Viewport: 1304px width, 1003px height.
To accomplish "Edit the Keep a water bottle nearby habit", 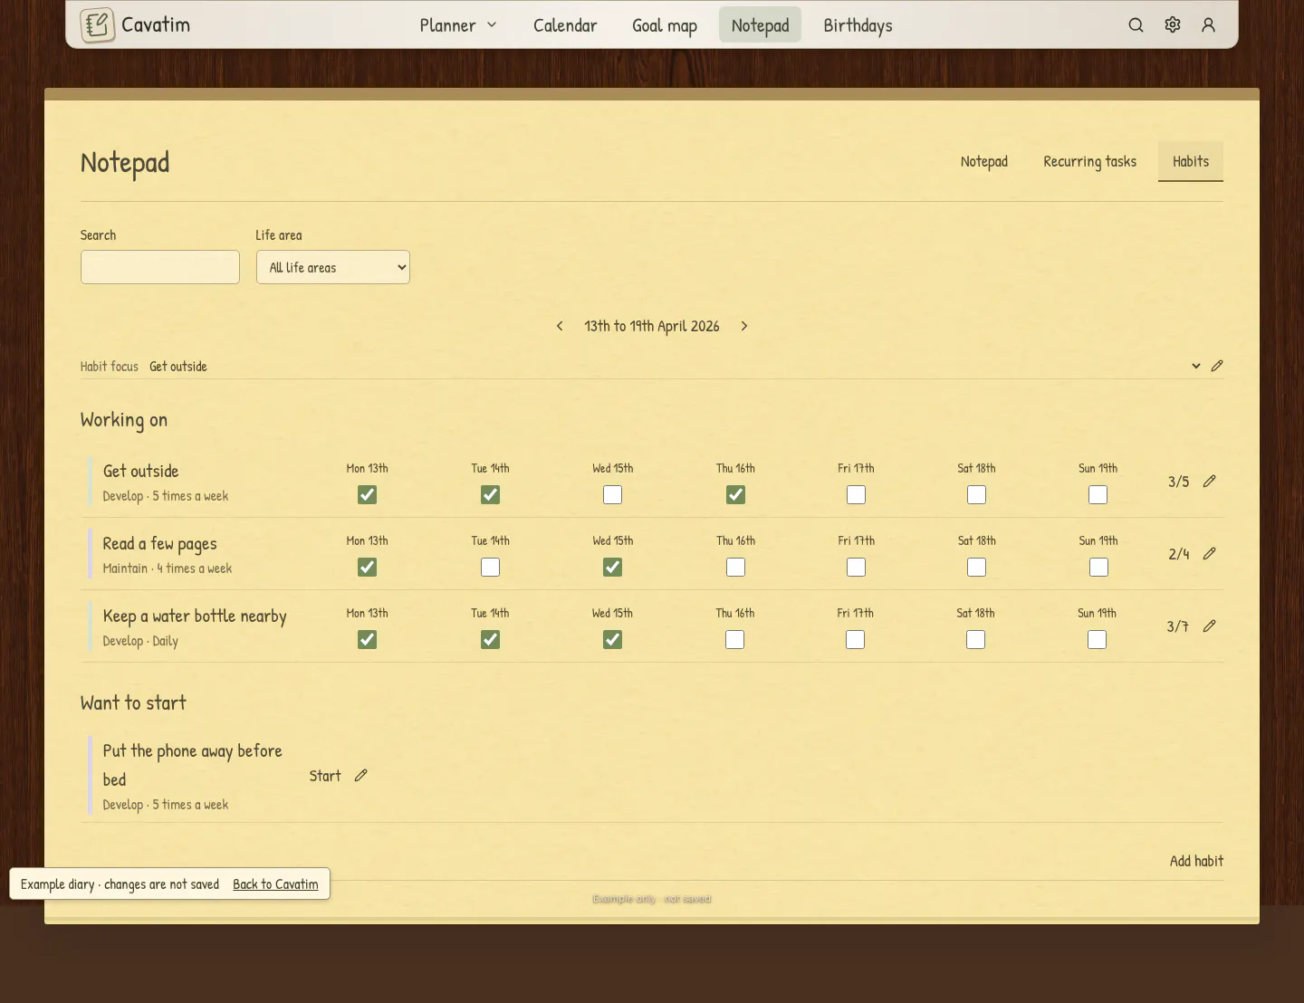I will click(1209, 626).
